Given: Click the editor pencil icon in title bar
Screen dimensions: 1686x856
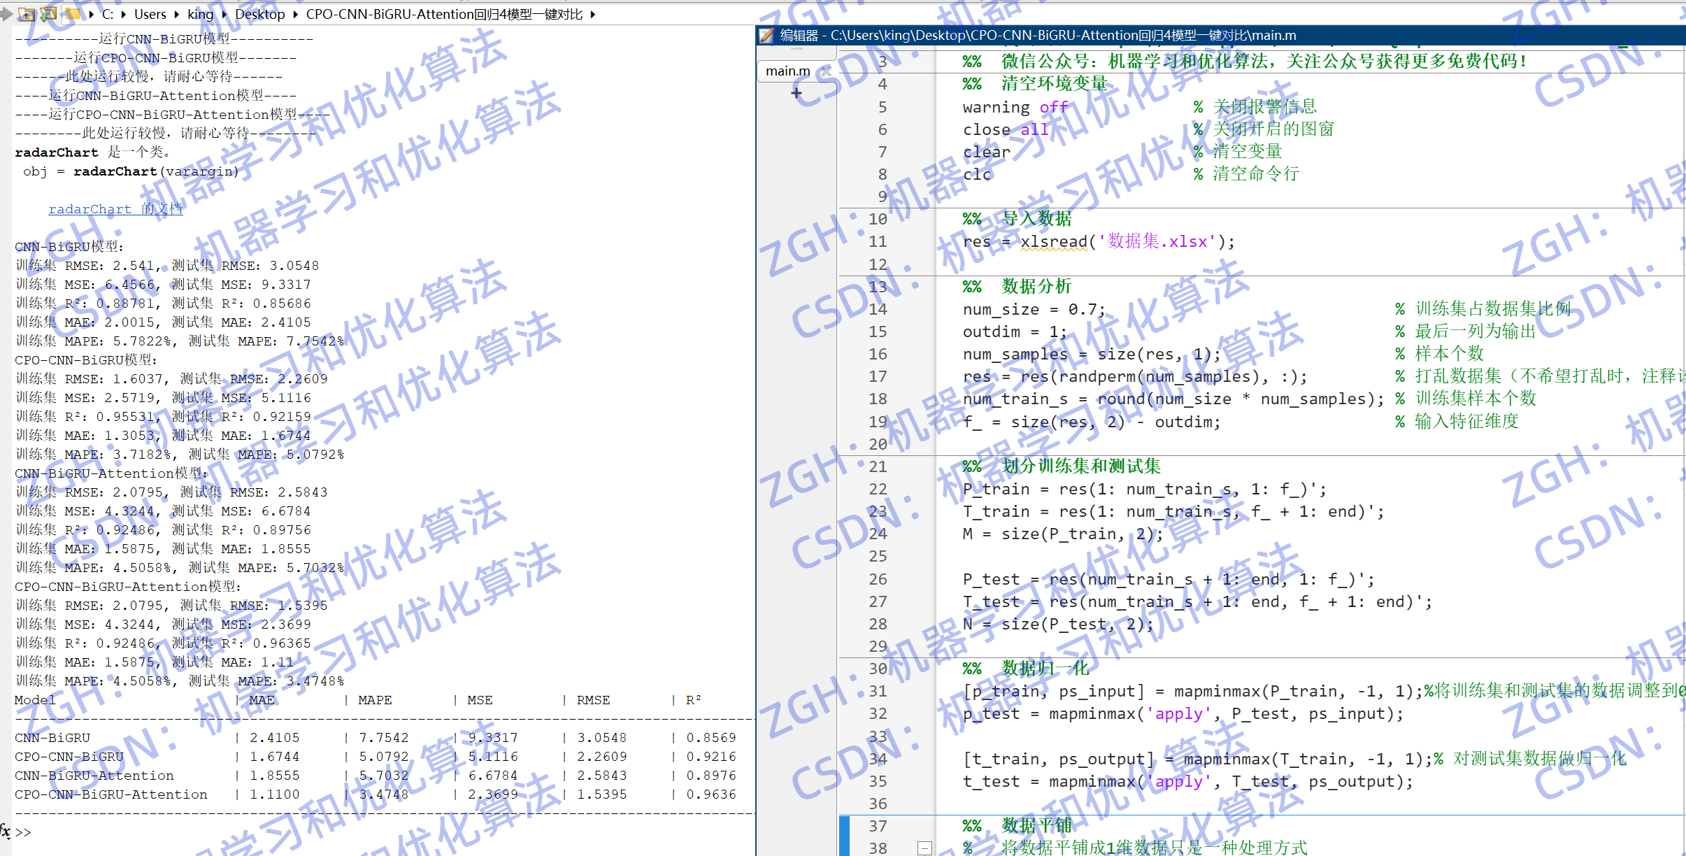Looking at the screenshot, I should tap(766, 36).
